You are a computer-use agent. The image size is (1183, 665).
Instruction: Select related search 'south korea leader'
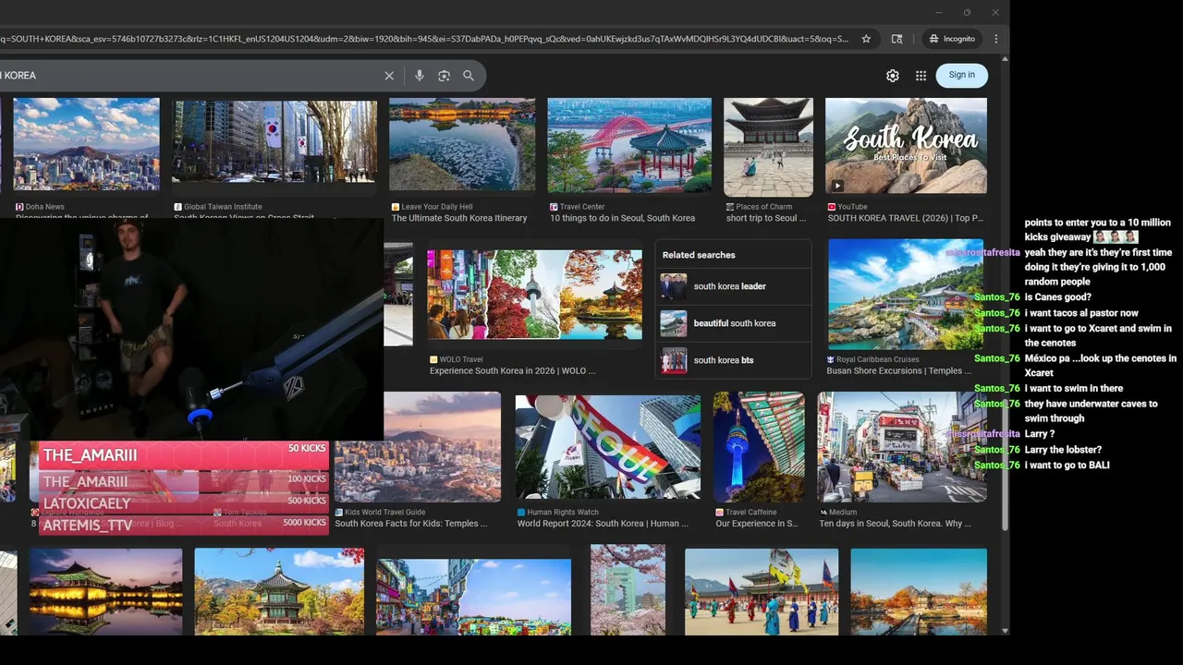click(733, 286)
